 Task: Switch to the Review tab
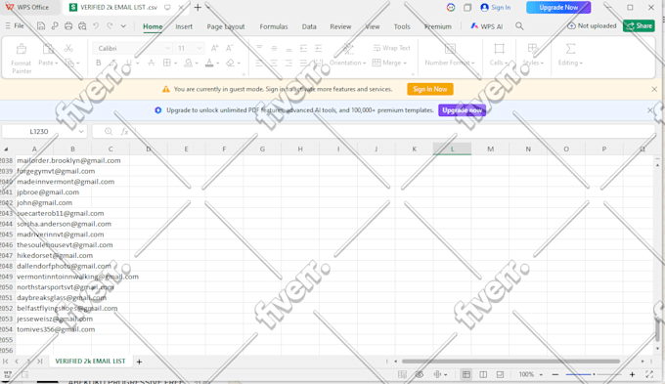tap(340, 26)
